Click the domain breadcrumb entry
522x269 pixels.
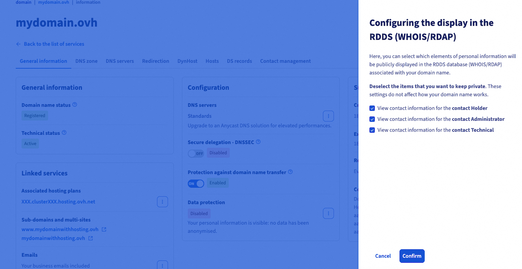pos(23,2)
